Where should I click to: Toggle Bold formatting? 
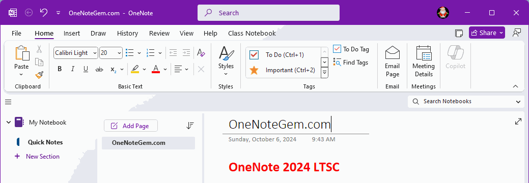pos(60,69)
